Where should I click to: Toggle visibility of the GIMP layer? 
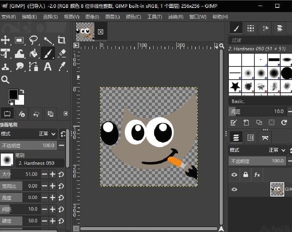pos(234,189)
